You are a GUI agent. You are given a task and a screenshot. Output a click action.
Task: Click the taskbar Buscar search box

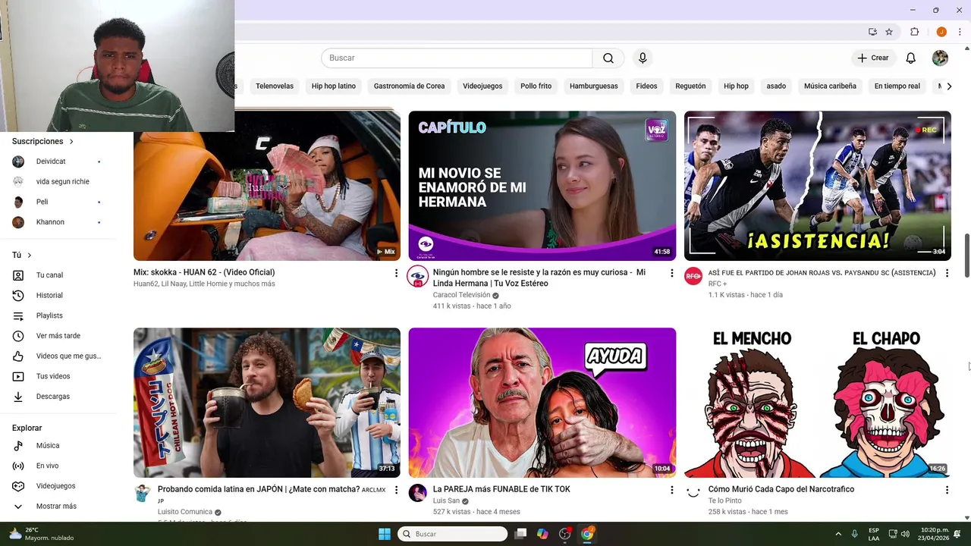point(453,534)
